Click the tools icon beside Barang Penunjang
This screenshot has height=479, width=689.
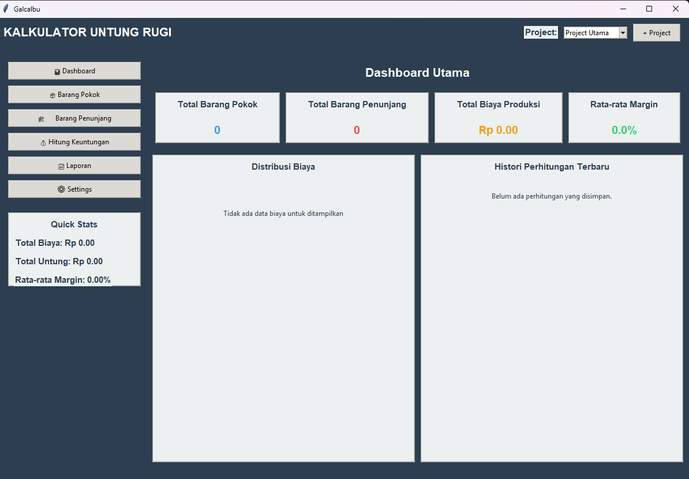pyautogui.click(x=41, y=119)
